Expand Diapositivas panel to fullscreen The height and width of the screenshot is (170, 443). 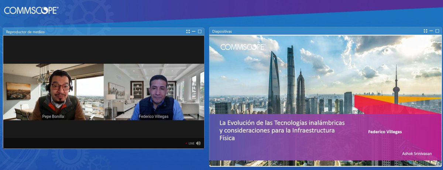coord(426,31)
